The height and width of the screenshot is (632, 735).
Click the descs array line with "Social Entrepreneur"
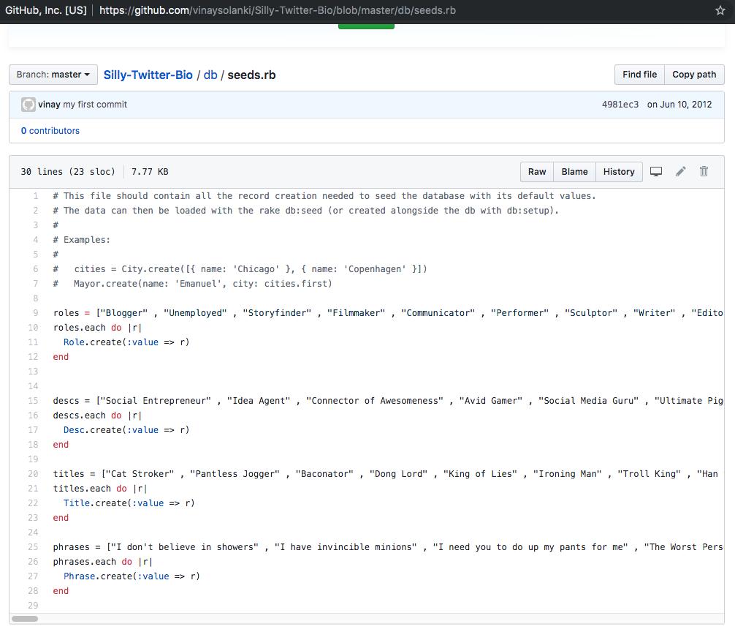pyautogui.click(x=388, y=401)
